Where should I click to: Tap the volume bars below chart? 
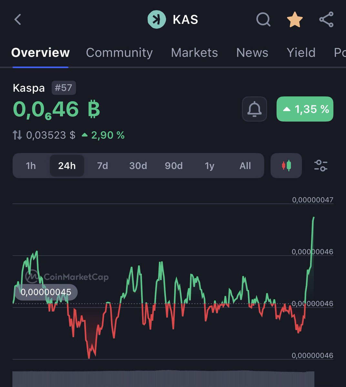point(163,379)
